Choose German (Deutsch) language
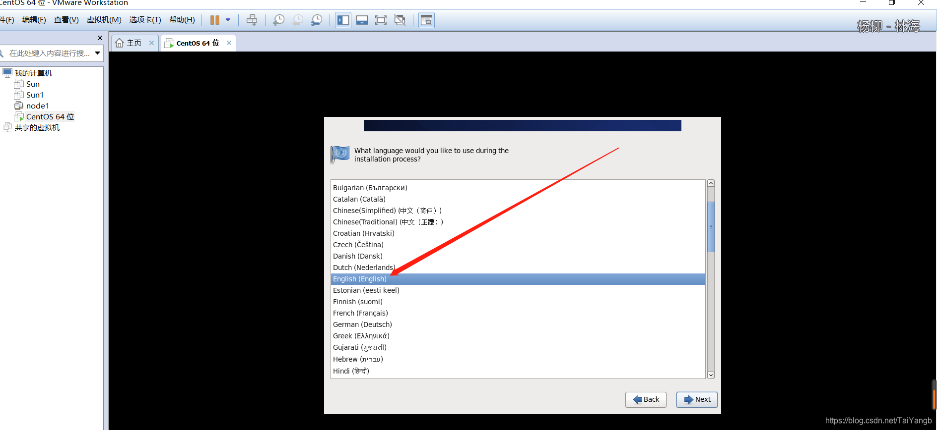This screenshot has height=430, width=937. pyautogui.click(x=518, y=324)
